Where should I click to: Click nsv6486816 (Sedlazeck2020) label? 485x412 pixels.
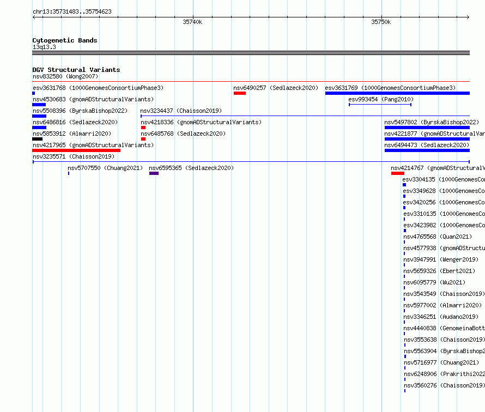pos(75,122)
